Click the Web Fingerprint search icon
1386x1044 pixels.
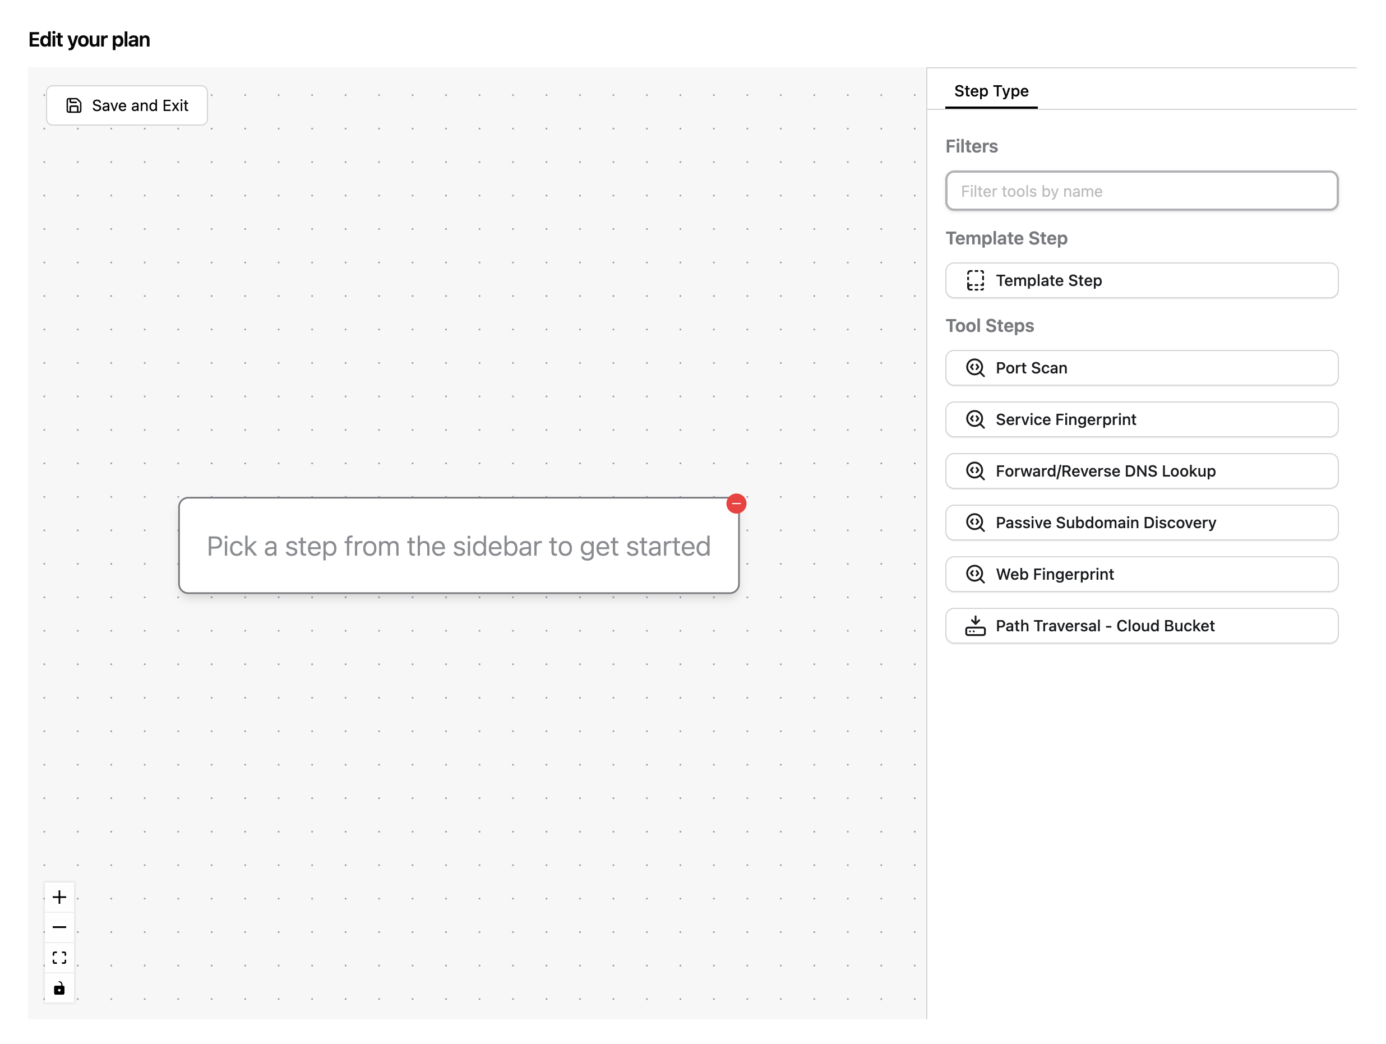[x=975, y=574]
